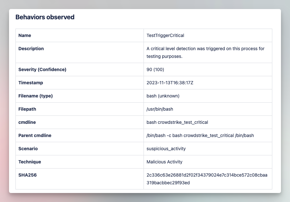Select the 90 (100) severity value
290x202 pixels.
click(155, 69)
